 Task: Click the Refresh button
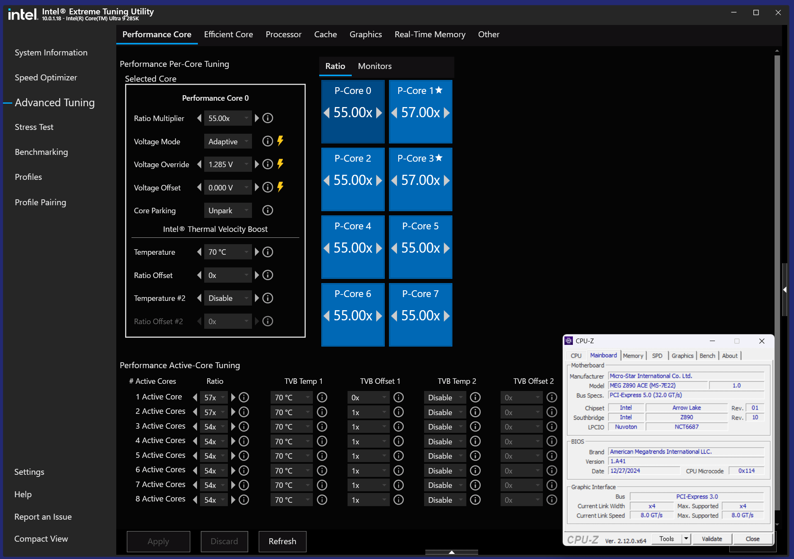click(x=282, y=541)
